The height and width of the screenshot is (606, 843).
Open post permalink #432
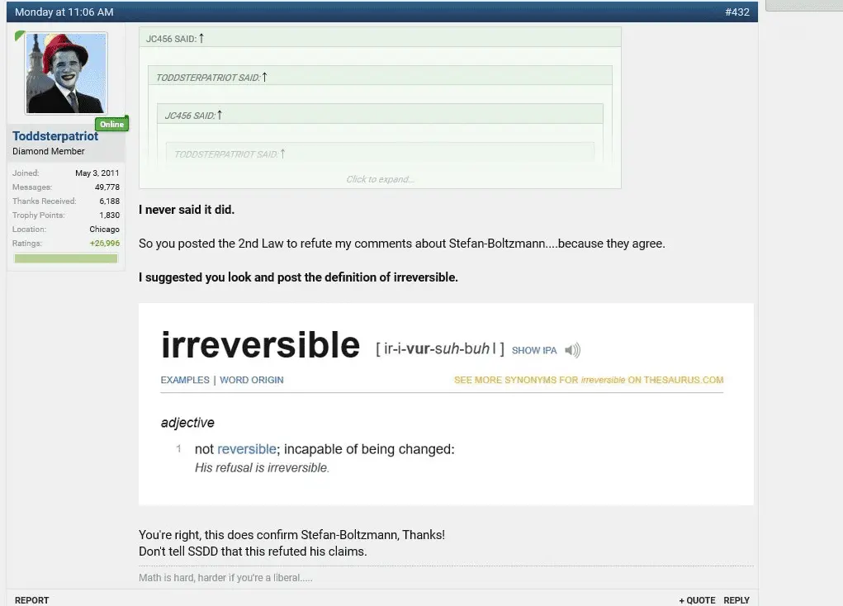[x=737, y=12]
